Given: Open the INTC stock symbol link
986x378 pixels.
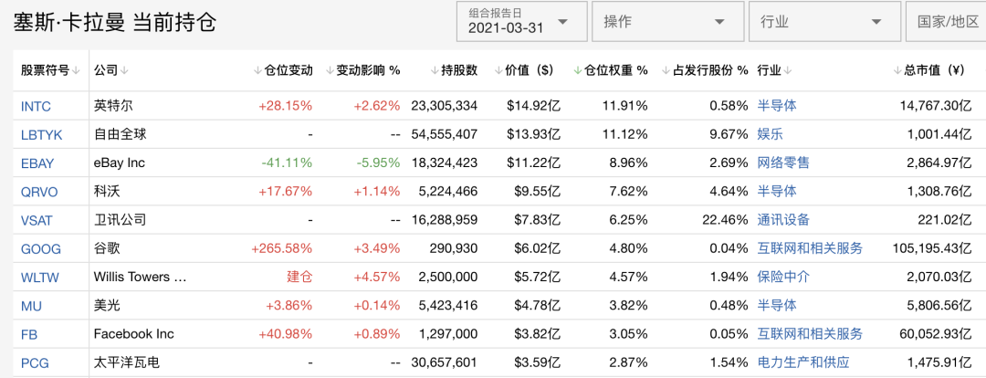Looking at the screenshot, I should 36,106.
